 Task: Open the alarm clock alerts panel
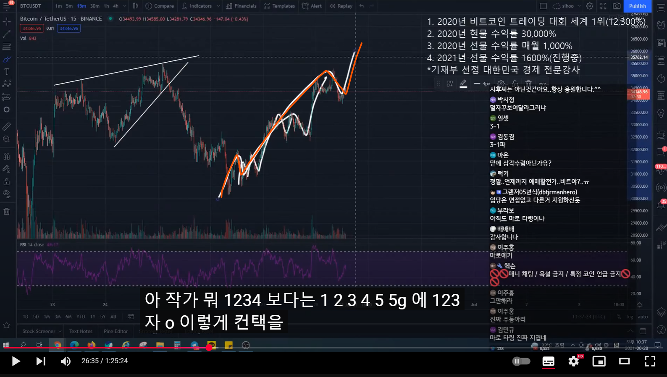(x=661, y=25)
